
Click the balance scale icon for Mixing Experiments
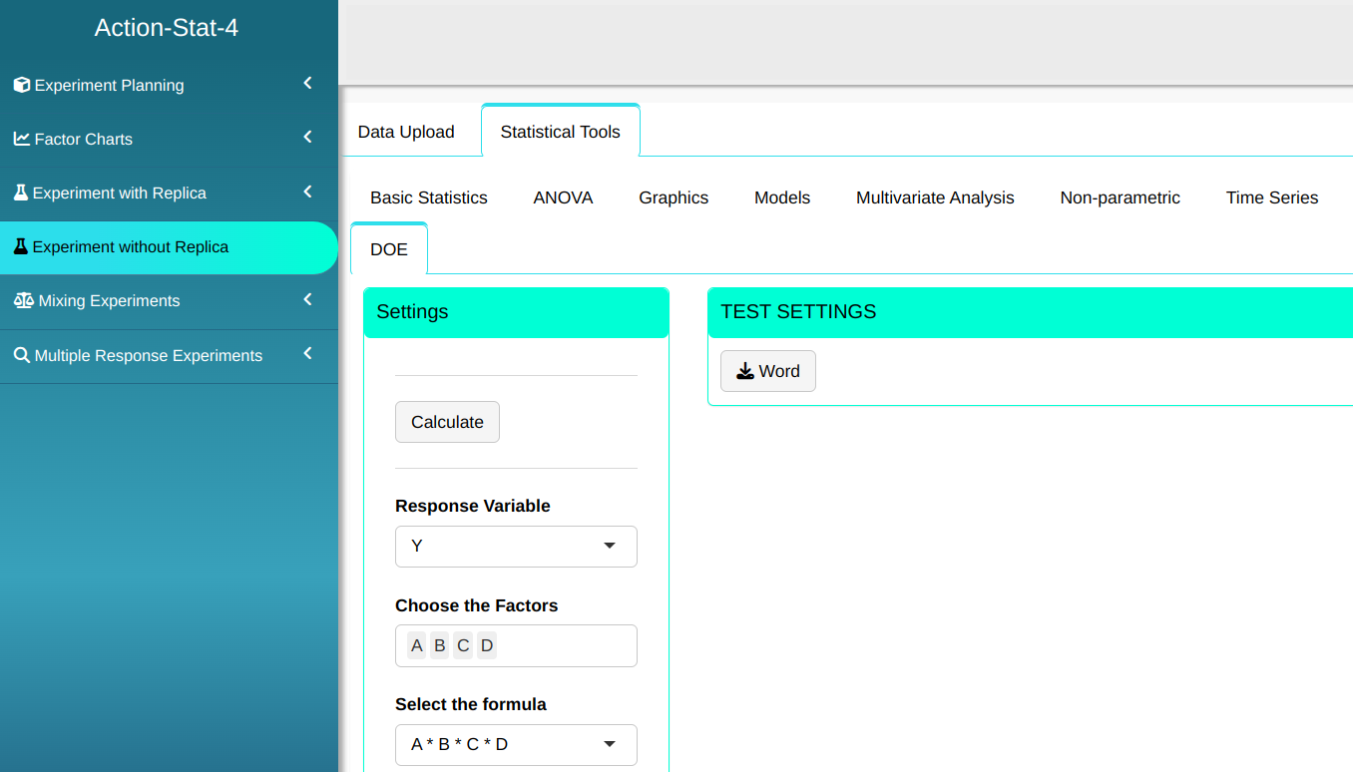(23, 300)
